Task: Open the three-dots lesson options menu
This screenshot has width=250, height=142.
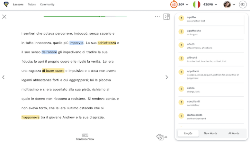Action: [x=157, y=17]
